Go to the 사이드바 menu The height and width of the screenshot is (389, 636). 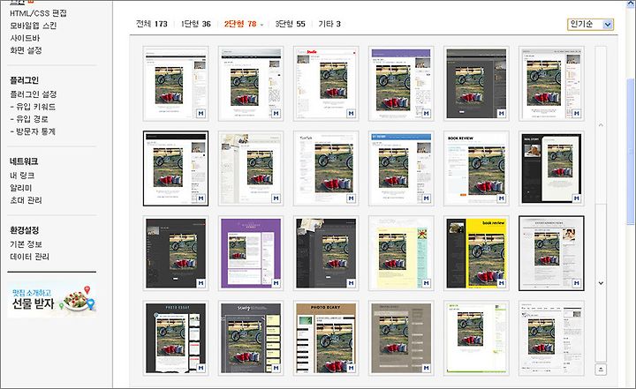pos(25,38)
